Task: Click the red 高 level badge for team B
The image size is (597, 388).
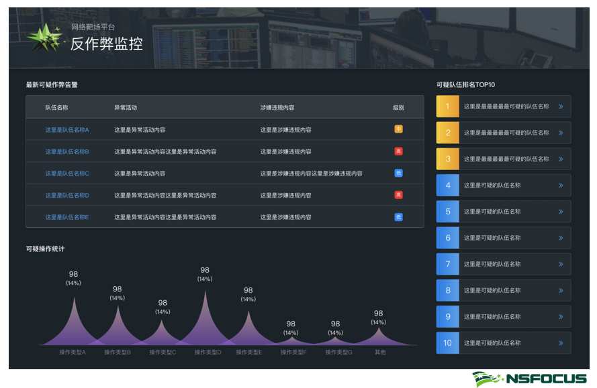Action: pos(398,151)
